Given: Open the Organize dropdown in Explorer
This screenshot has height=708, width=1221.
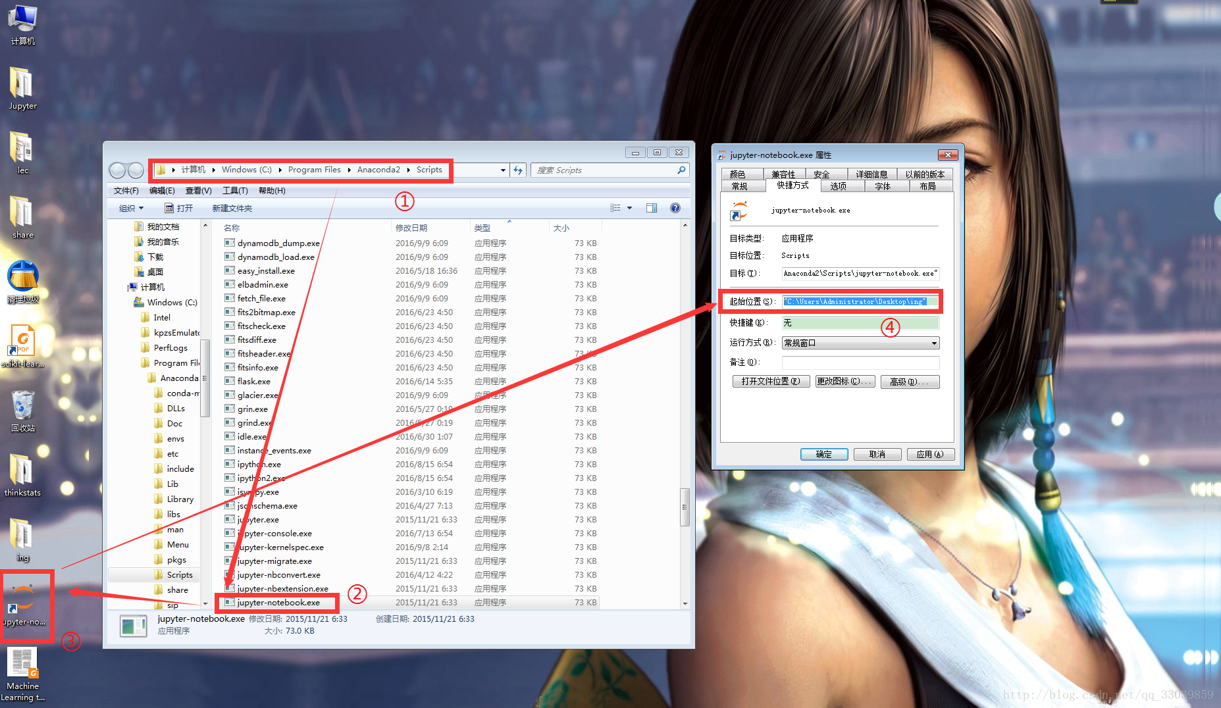Looking at the screenshot, I should [131, 208].
